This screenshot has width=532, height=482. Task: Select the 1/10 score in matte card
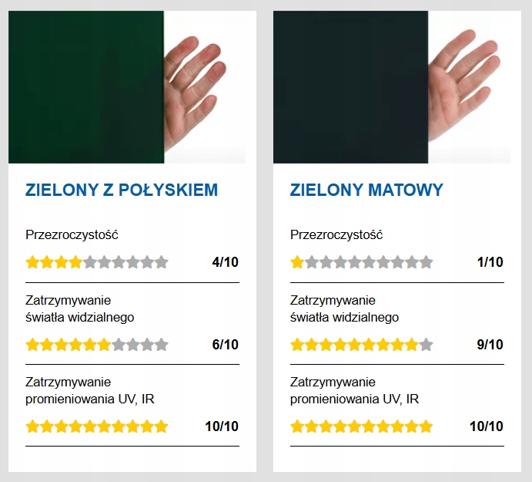[490, 262]
